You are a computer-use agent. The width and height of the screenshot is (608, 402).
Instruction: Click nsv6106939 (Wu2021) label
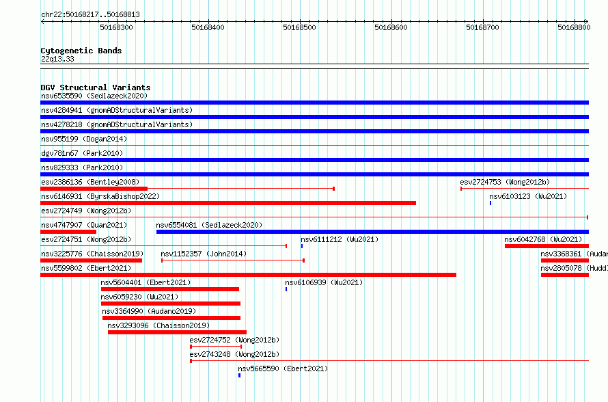pos(324,282)
